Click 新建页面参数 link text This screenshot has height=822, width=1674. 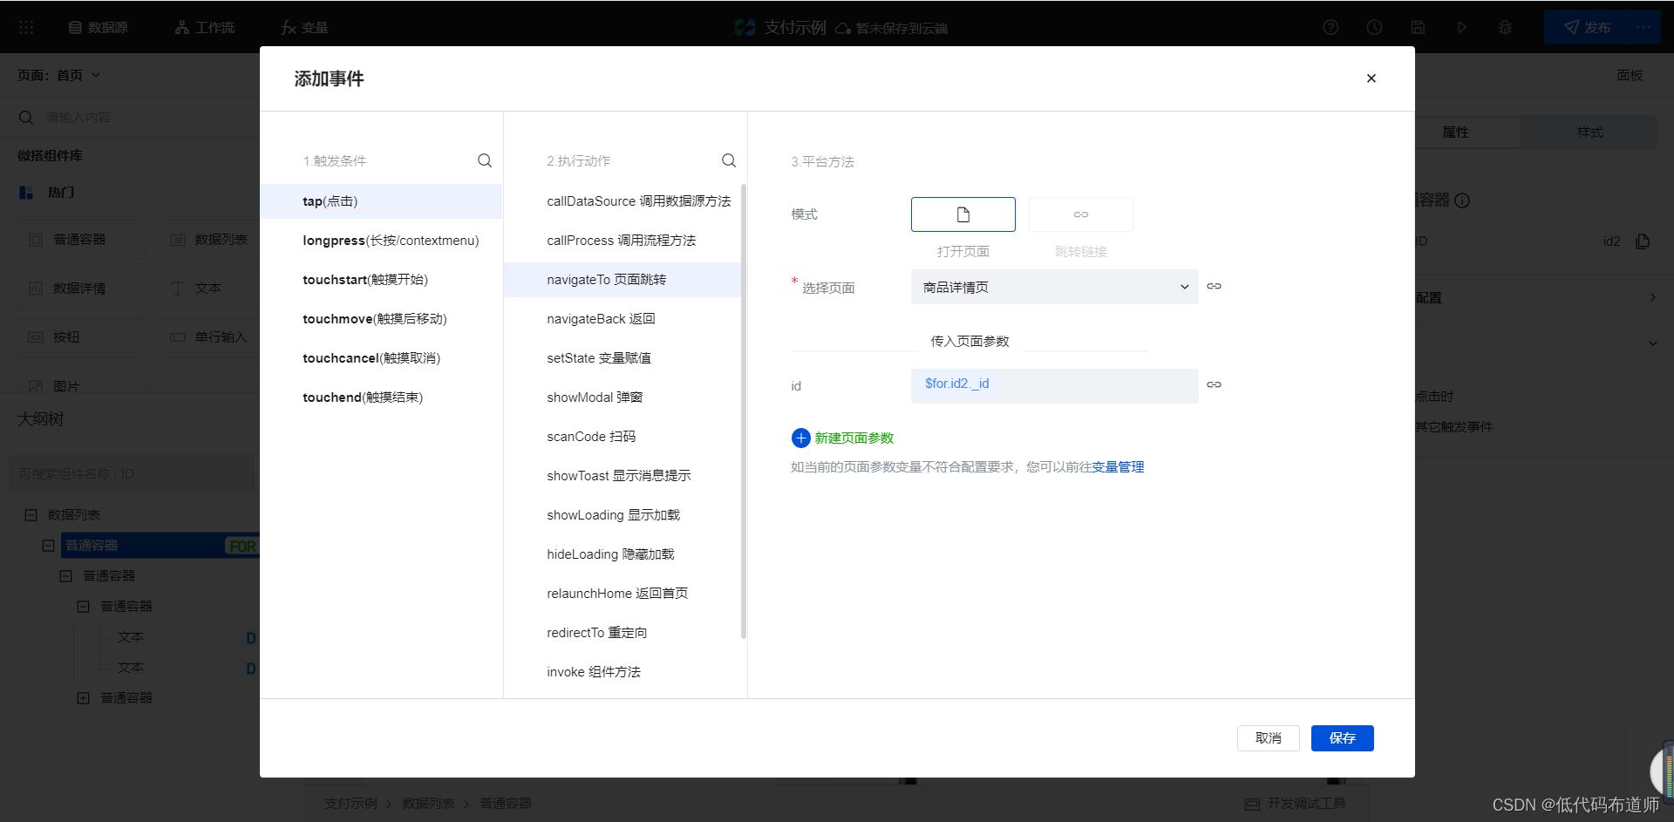pos(854,438)
